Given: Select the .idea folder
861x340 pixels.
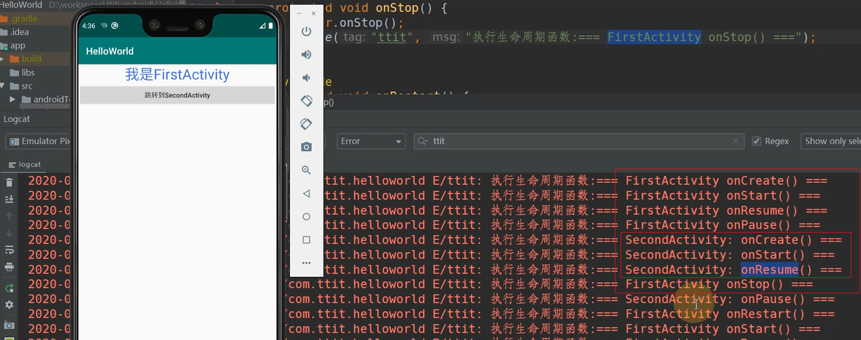Looking at the screenshot, I should 20,32.
